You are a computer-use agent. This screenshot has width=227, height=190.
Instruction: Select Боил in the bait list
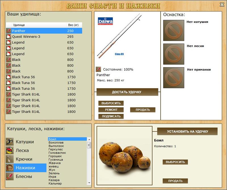pyautogui.click(x=67, y=139)
